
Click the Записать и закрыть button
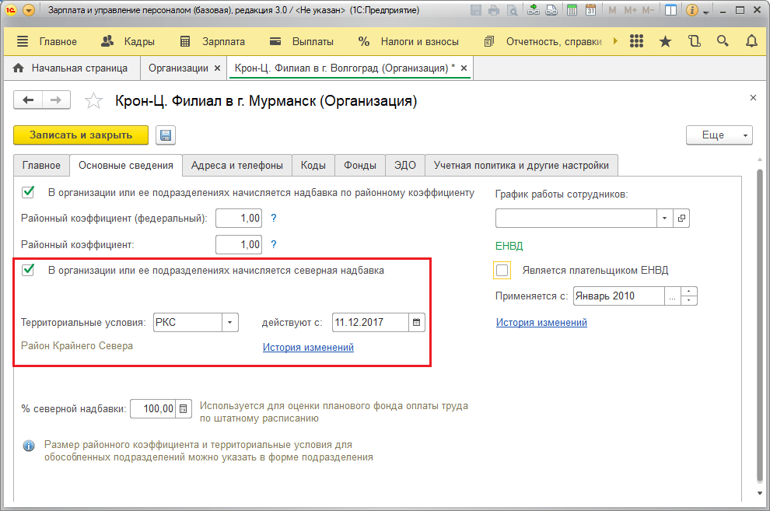point(81,135)
